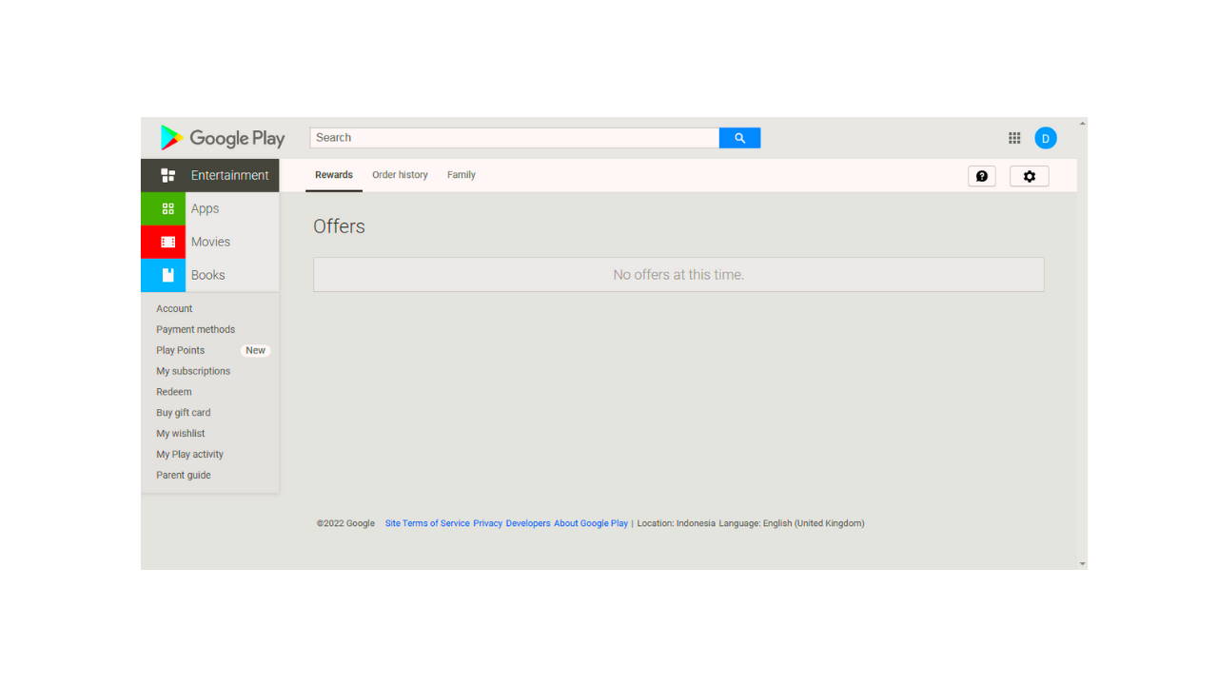Focus the Search input field

coord(515,138)
